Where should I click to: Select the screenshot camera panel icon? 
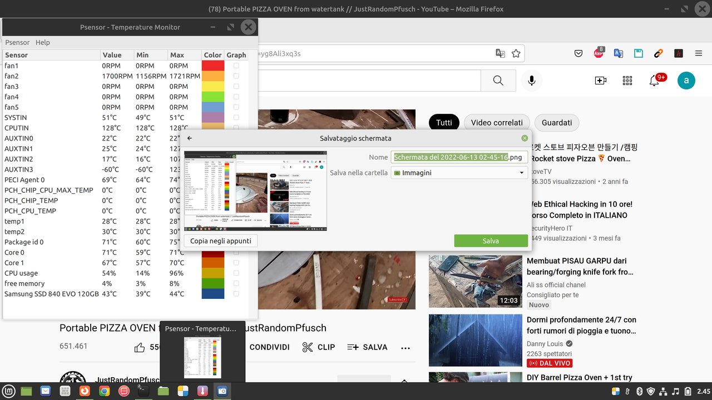click(x=222, y=391)
